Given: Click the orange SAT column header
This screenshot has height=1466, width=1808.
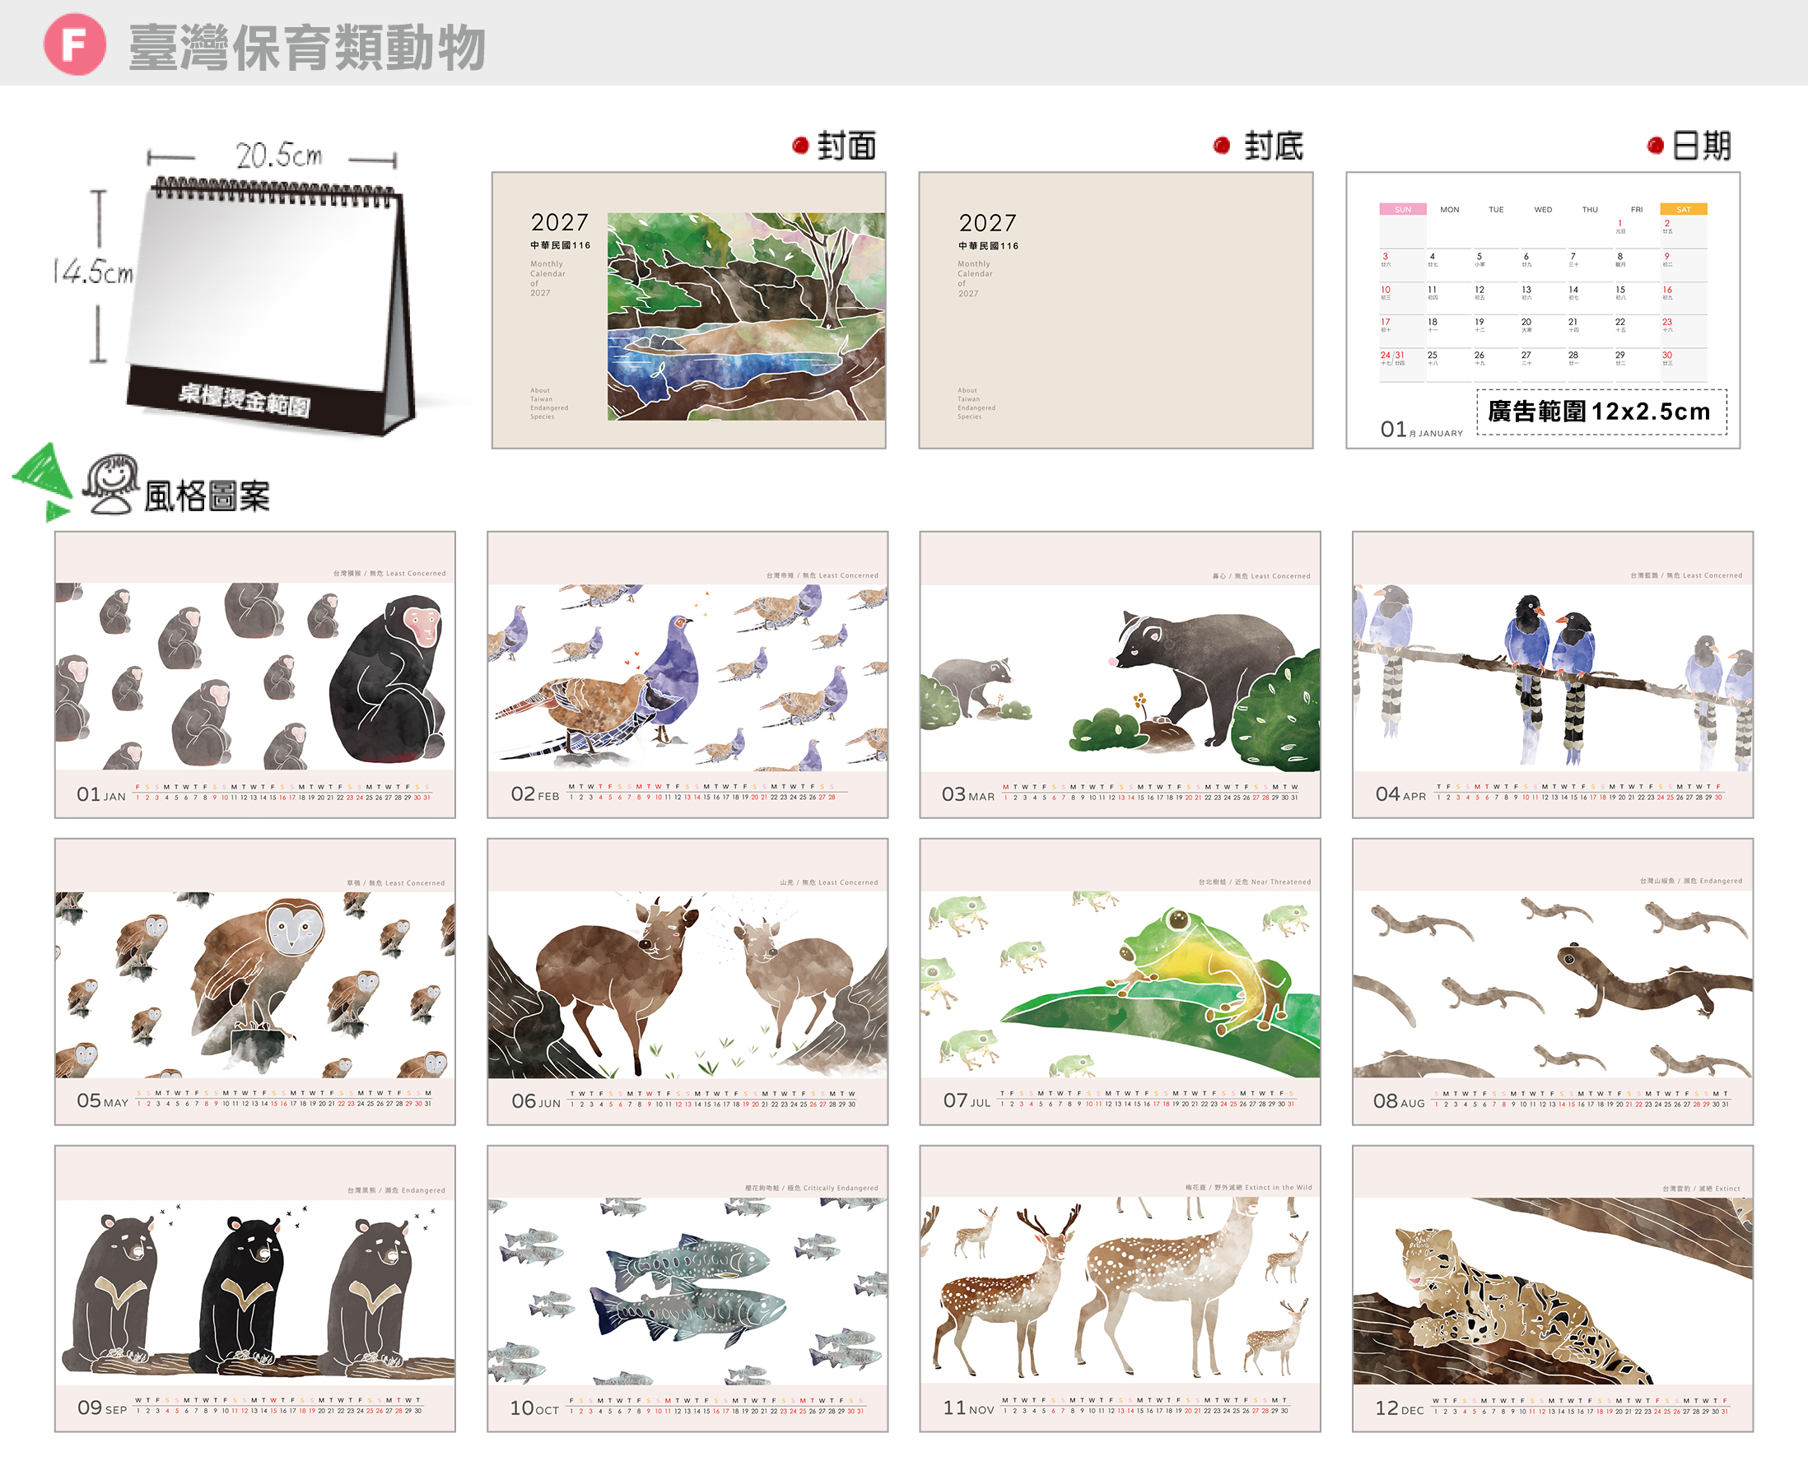Looking at the screenshot, I should (1683, 209).
